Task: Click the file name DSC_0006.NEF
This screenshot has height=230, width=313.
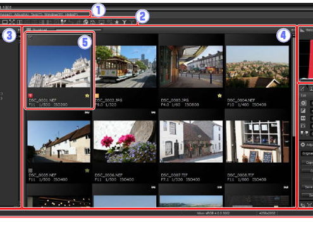Action: [x=109, y=175]
